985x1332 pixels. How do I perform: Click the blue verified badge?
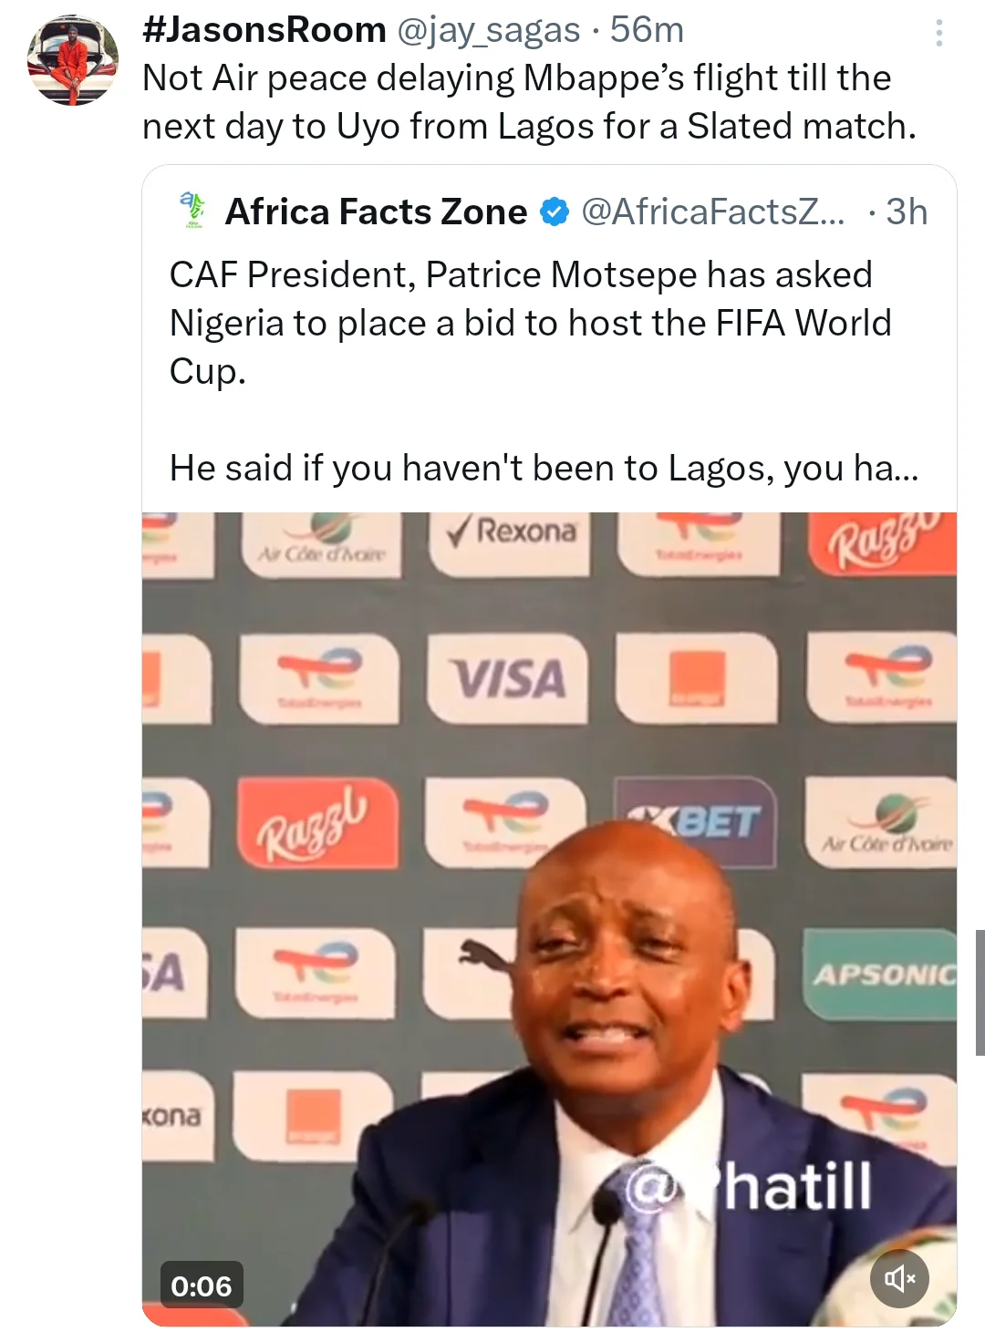[554, 212]
